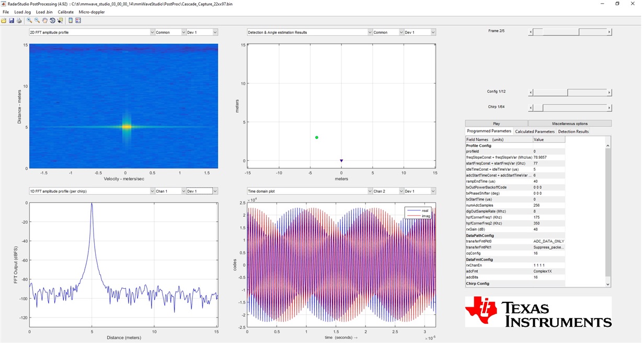643x343 pixels.
Task: Click the Insert Legend icon
Action: (x=78, y=20)
